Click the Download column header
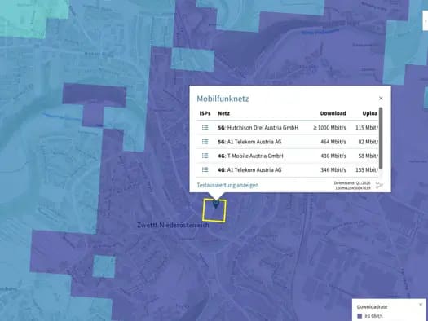 (x=333, y=113)
